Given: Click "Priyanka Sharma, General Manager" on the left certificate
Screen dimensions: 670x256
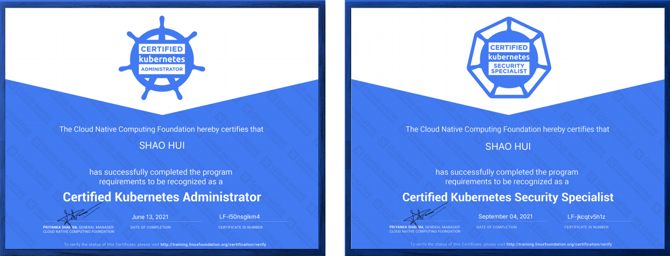Looking at the screenshot, I should 79,227.
